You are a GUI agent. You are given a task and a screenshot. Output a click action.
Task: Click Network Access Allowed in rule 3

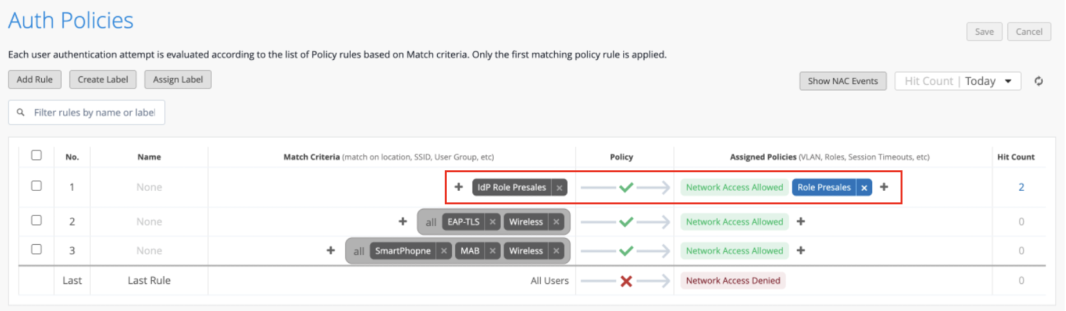pos(734,251)
